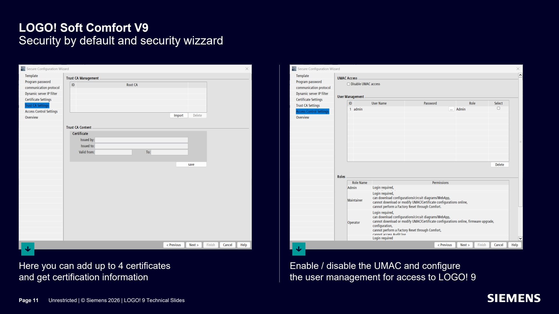Open Dynamic server IP filter in the right wizard
This screenshot has width=559, height=314.
[x=312, y=94]
